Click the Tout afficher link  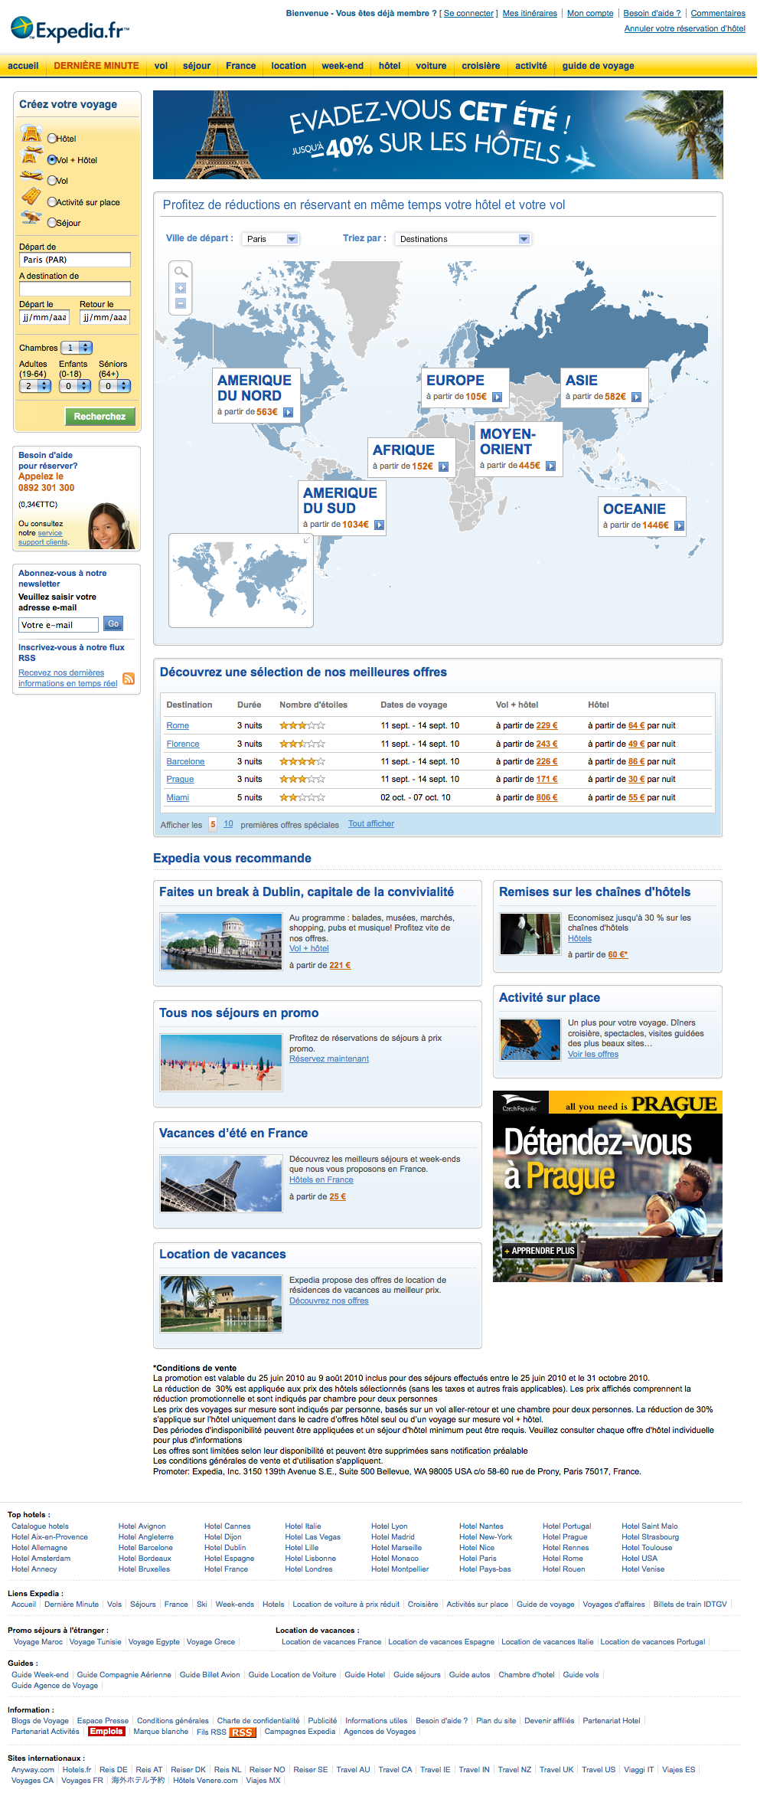[x=371, y=824]
